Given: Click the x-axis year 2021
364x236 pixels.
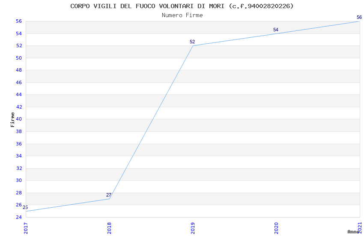Looking at the screenshot, I should pos(360,227).
